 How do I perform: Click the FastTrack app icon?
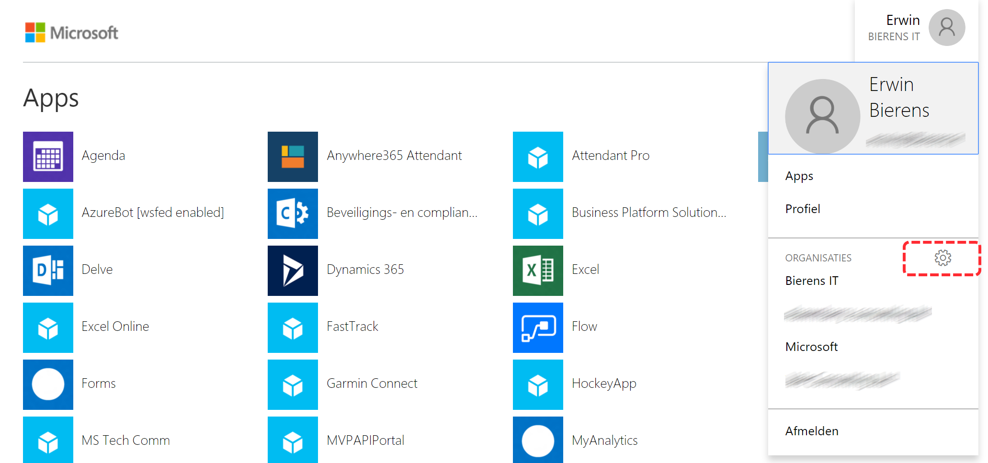[x=293, y=327]
